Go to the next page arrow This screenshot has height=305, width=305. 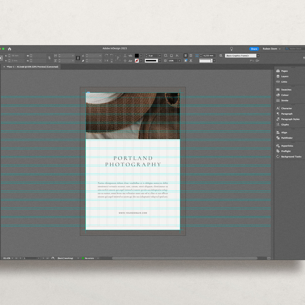point(43,258)
